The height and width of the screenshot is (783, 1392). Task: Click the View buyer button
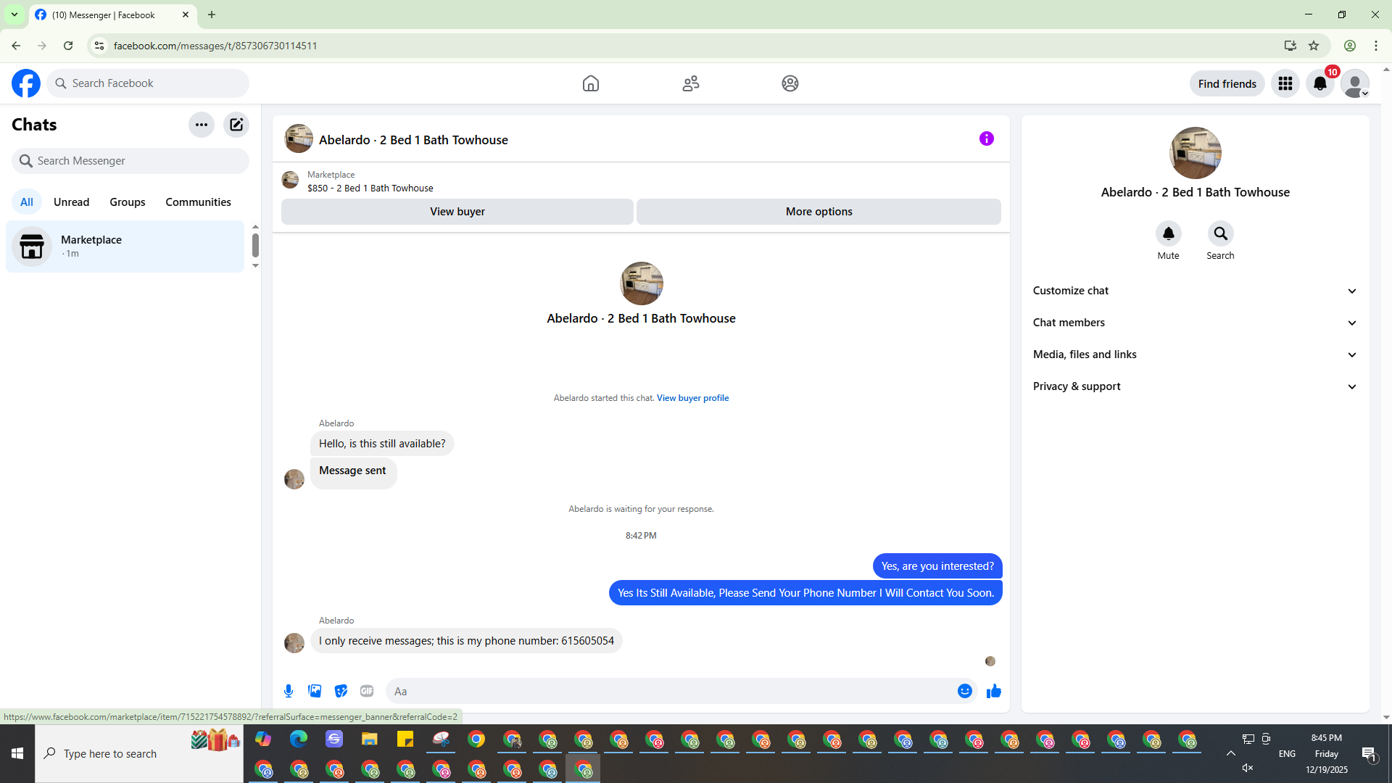point(457,212)
